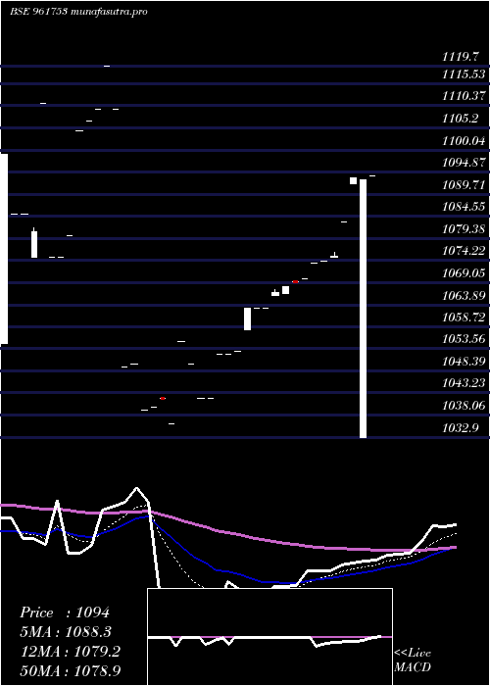Click the 1100.04 price level label
This screenshot has width=490, height=686.
click(464, 141)
